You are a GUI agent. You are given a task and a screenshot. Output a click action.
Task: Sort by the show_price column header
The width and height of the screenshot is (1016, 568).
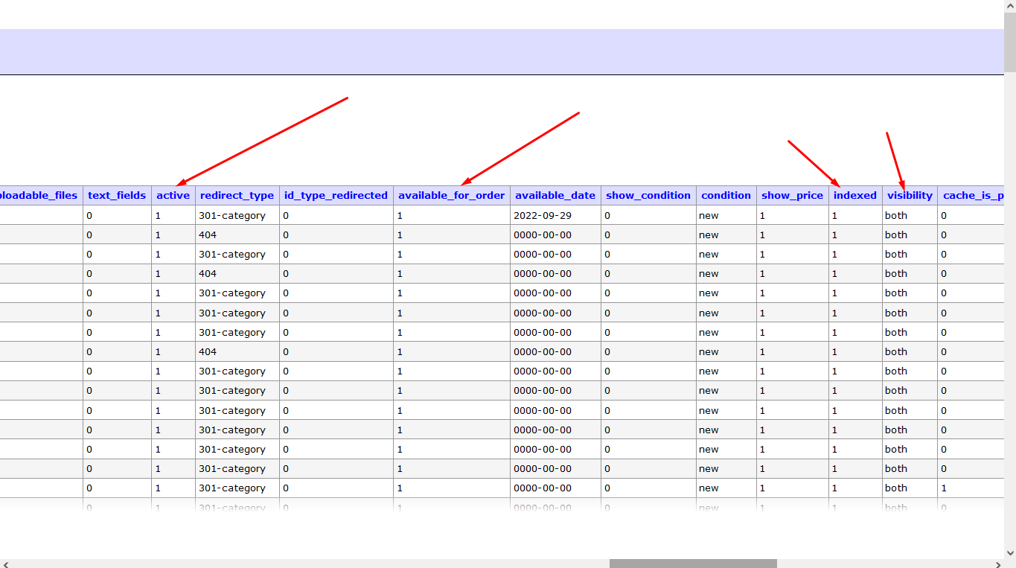point(792,195)
